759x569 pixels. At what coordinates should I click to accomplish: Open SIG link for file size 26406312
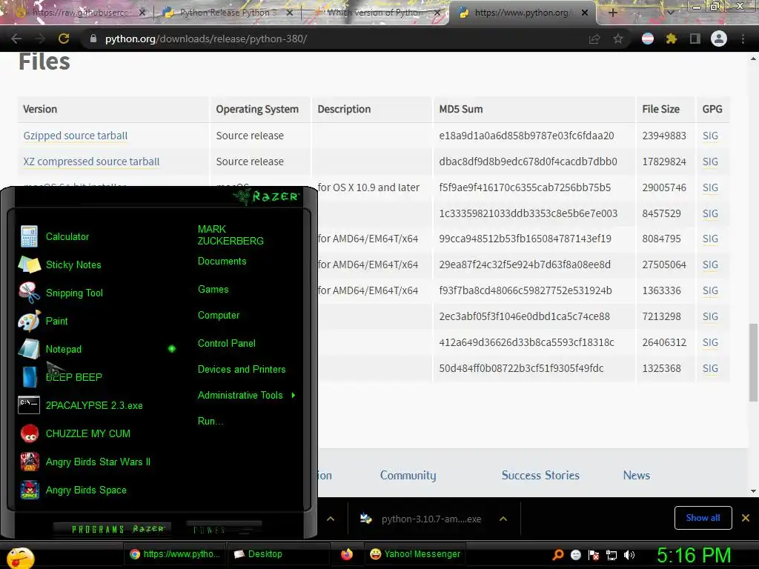(710, 342)
